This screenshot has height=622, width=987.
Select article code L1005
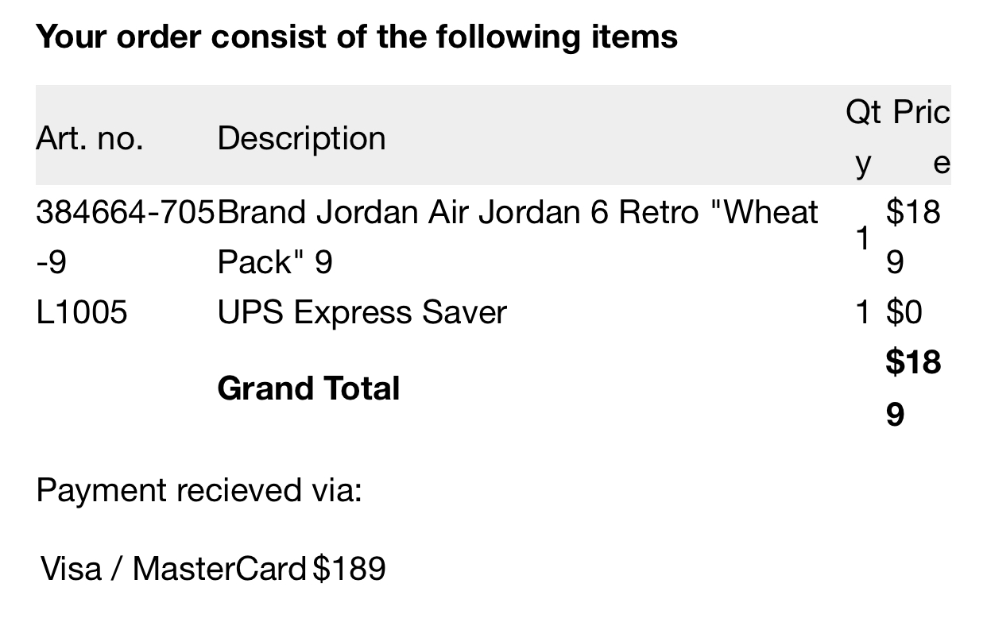(x=81, y=312)
